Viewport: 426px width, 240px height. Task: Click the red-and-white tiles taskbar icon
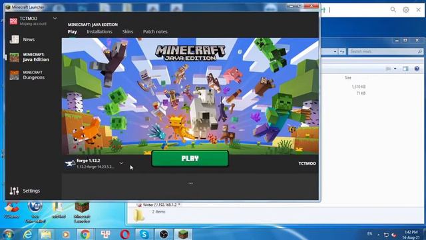tap(105, 234)
